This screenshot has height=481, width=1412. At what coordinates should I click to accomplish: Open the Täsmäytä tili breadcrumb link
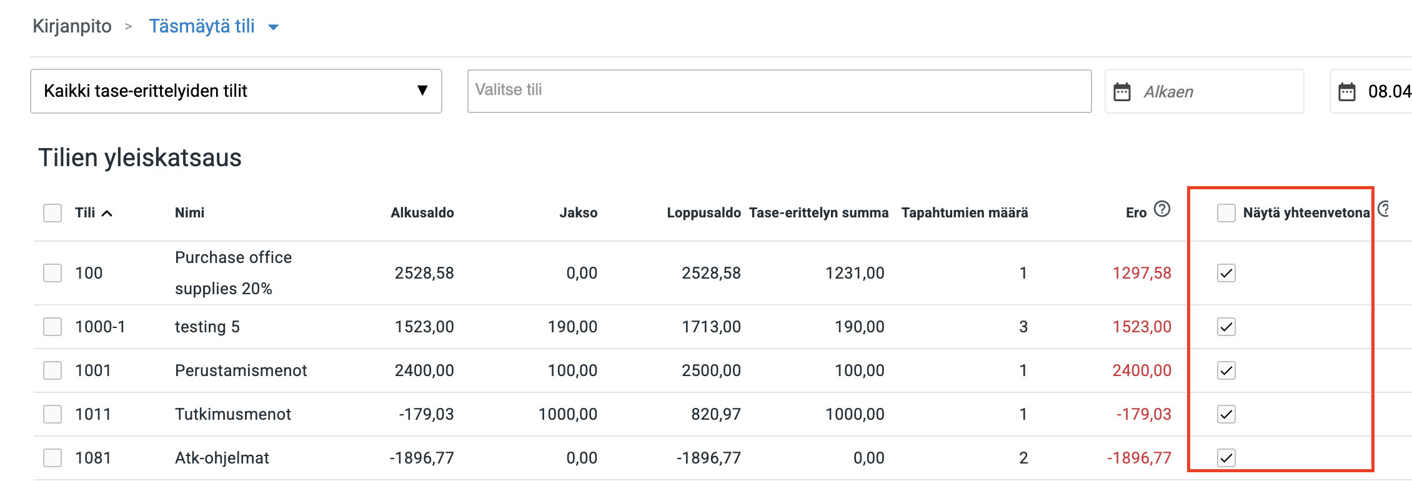coord(201,26)
